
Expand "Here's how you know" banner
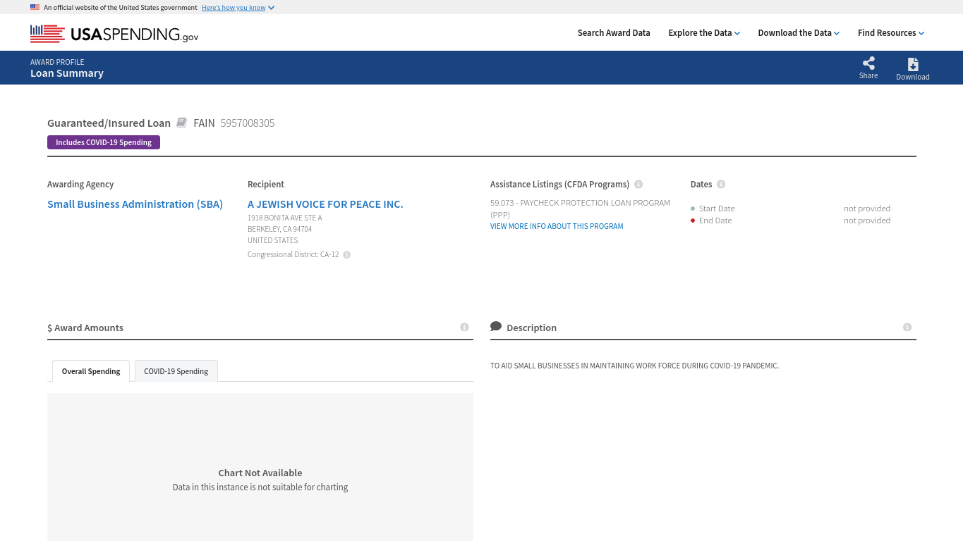pos(238,8)
